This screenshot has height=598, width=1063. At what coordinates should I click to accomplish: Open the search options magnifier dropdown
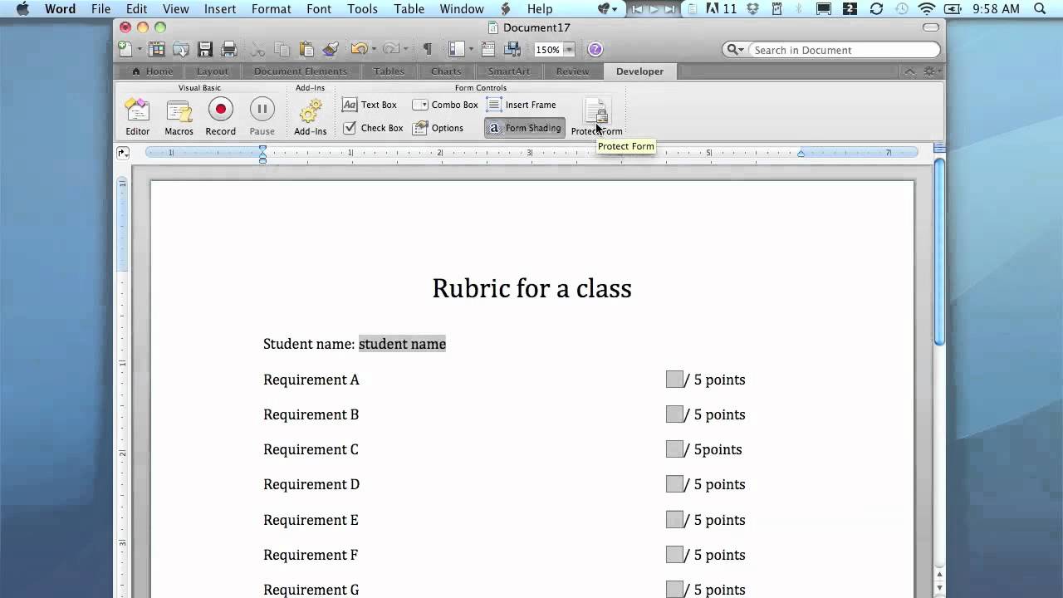point(736,50)
